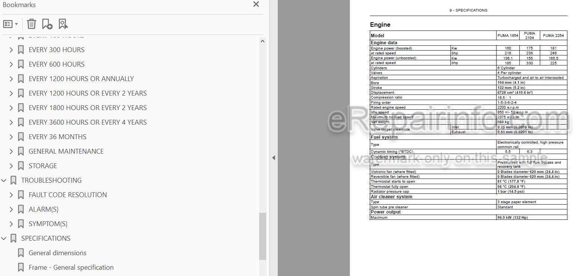Image resolution: width=573 pixels, height=276 pixels.
Task: Click bookmark icon beside EVERY 300 HOURS
Action: coord(21,50)
